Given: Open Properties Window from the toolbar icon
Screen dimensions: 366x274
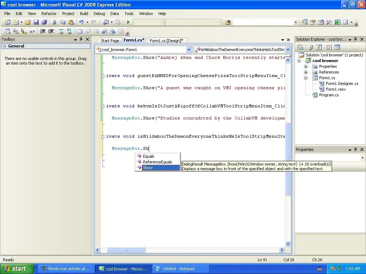Looking at the screenshot, I should [312, 22].
